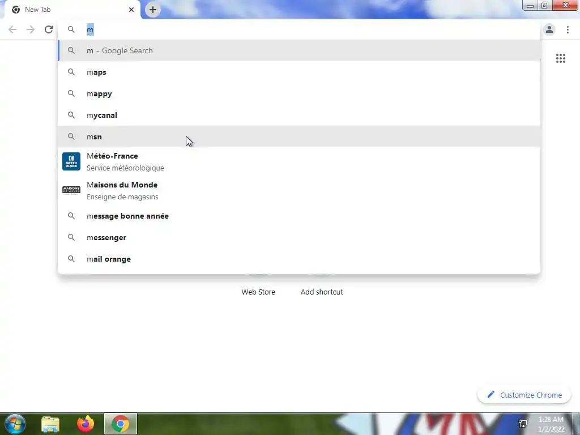
Task: Choose the 'messenger' suggestion
Action: coord(299,237)
